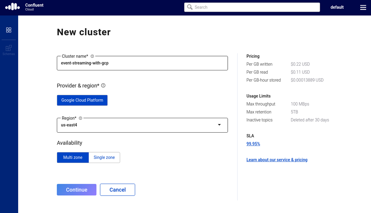Click the Max throughput label
The image size is (371, 213).
tap(261, 104)
